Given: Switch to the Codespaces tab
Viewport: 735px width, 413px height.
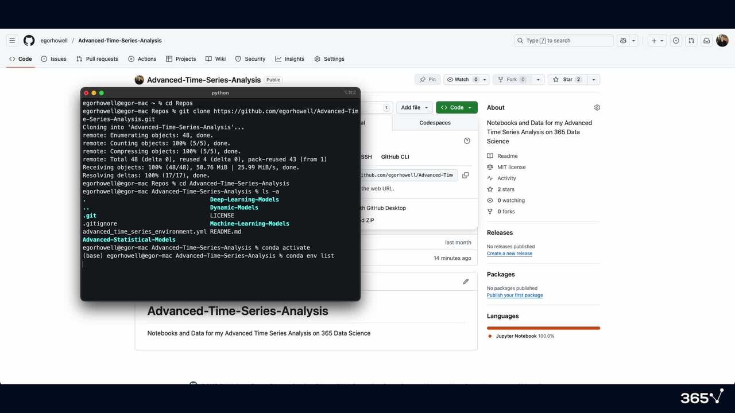Looking at the screenshot, I should tap(435, 122).
